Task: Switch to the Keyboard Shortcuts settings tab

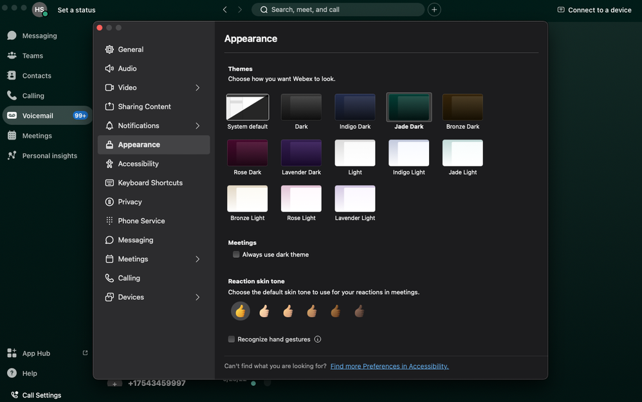Action: click(154, 183)
